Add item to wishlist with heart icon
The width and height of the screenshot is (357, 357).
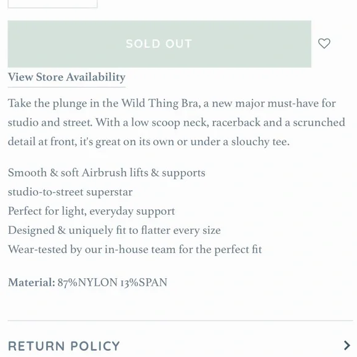tap(324, 44)
